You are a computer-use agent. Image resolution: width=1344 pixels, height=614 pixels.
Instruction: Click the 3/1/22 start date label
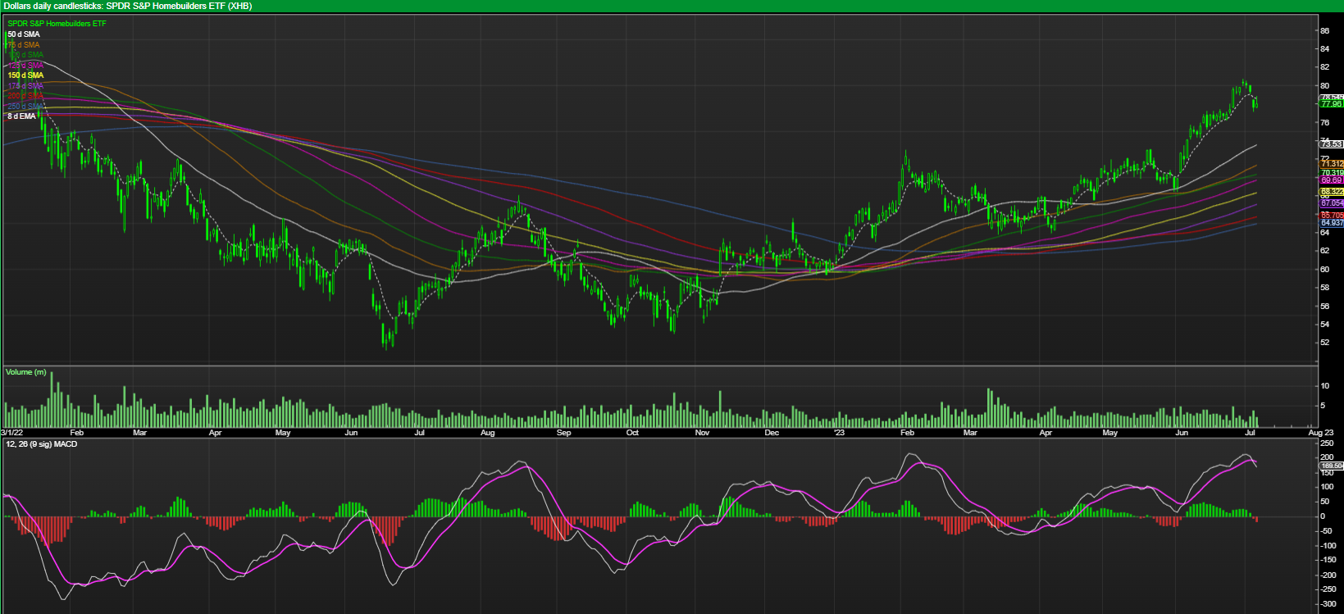click(x=11, y=432)
